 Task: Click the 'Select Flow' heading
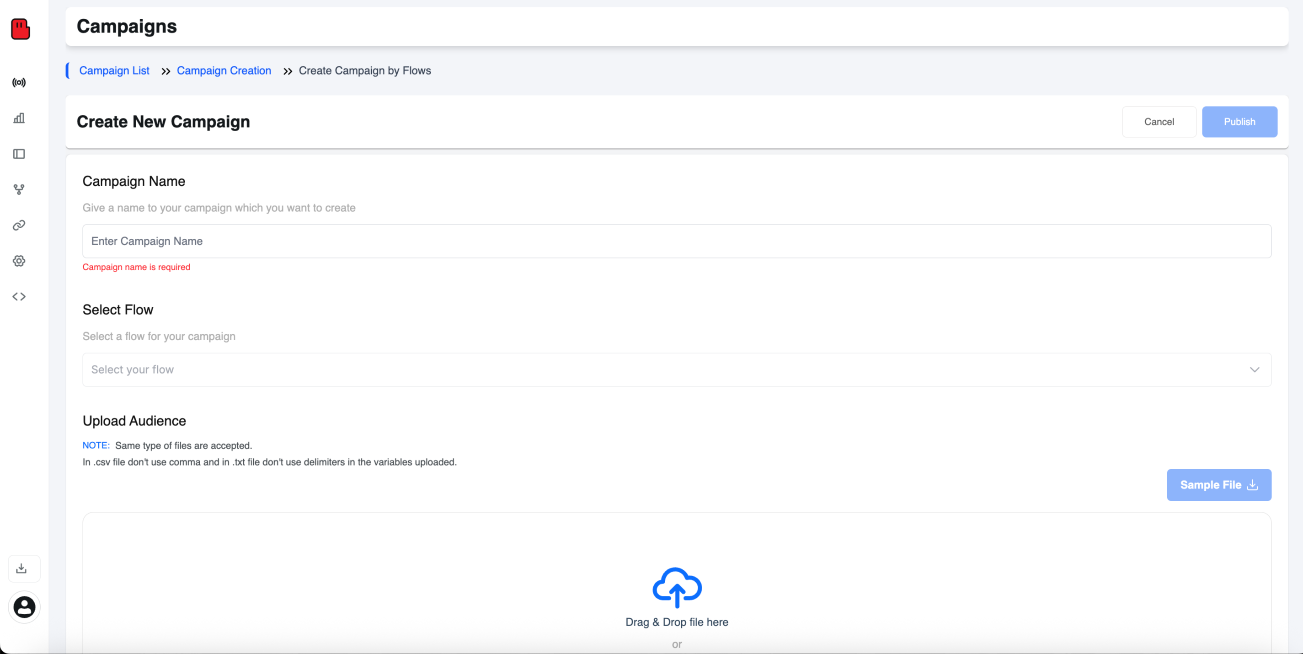point(118,310)
